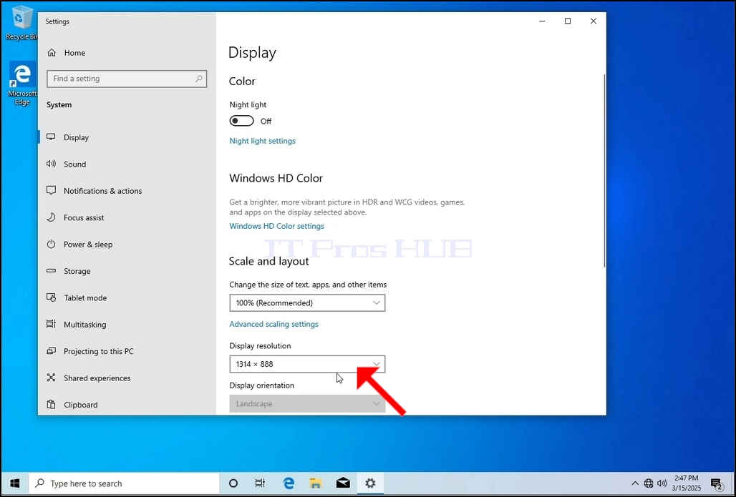Click the Color section heading
This screenshot has width=736, height=497.
click(x=242, y=81)
